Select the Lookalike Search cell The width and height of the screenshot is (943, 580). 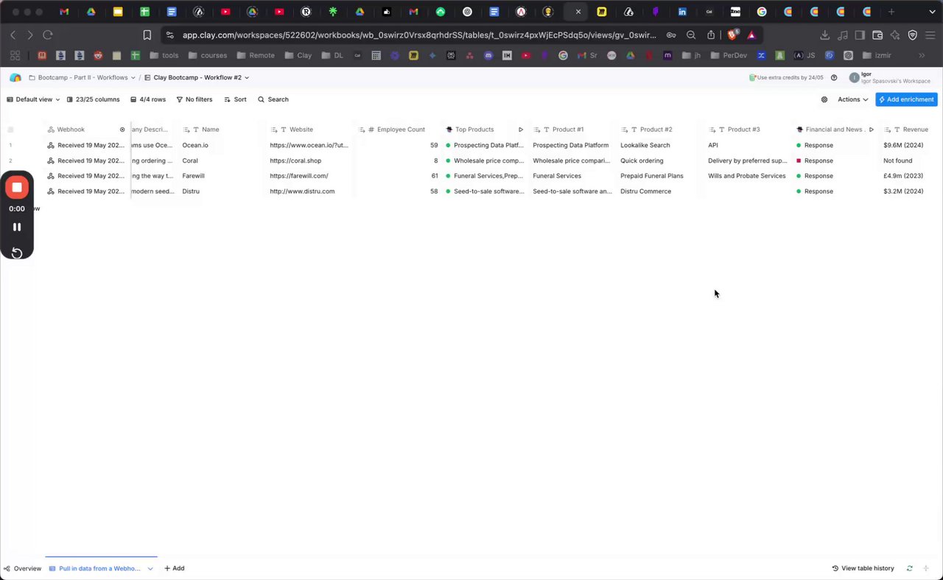[661, 145]
